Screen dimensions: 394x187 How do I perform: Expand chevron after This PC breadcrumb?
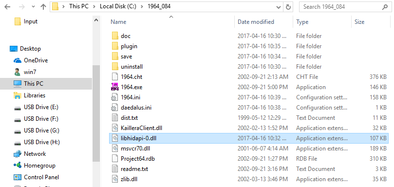(94, 6)
